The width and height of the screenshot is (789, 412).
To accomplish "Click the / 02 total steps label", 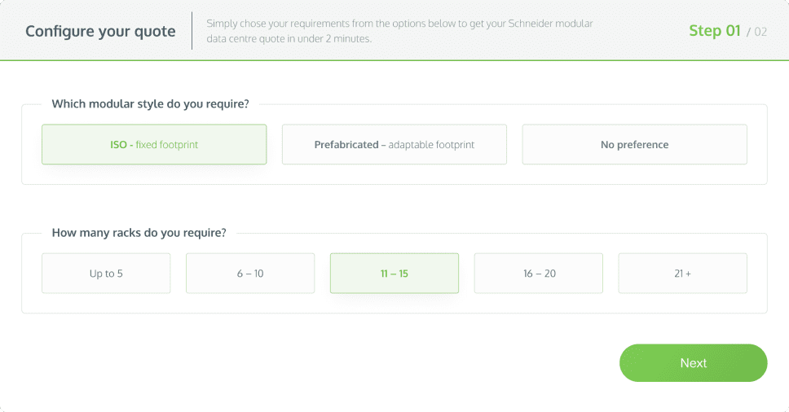I will coord(756,32).
